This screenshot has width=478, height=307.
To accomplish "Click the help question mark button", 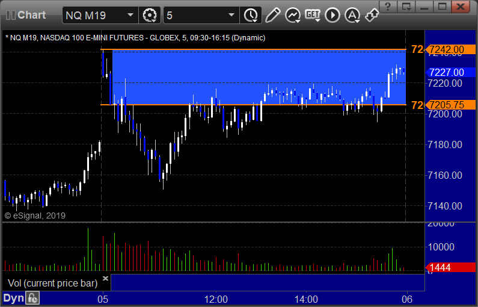I will [x=388, y=7].
